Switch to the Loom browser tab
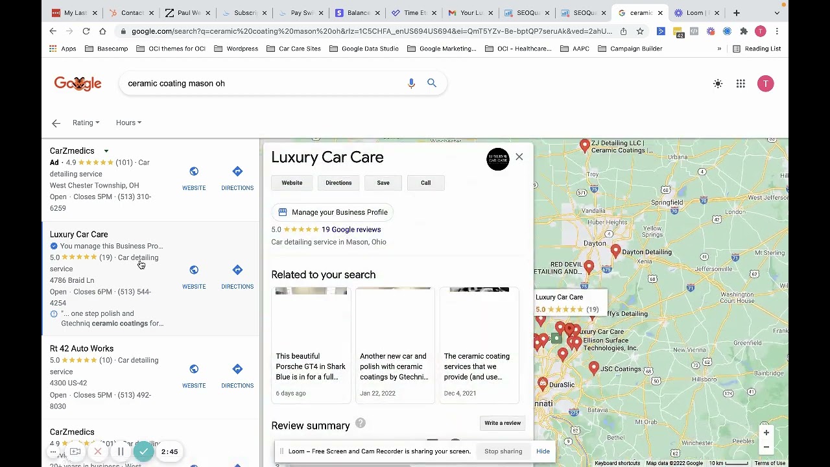 click(x=695, y=12)
